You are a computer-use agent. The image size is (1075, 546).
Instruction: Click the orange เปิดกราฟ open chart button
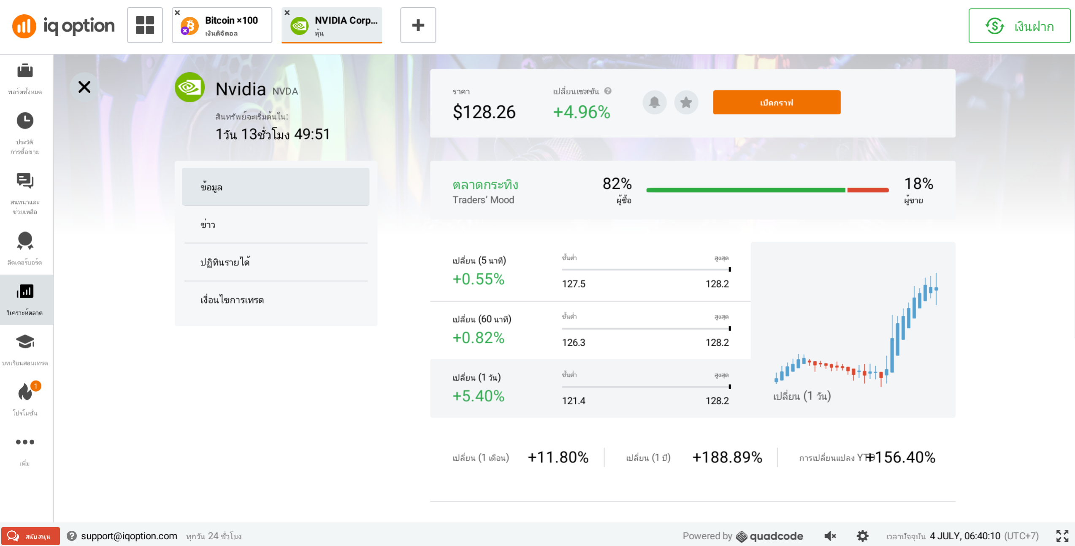777,102
